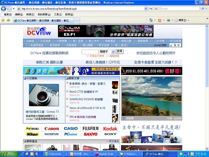Image resolution: width=209 pixels, height=157 pixels.
Task: Click the Home toolbar icon
Action: point(151,20)
